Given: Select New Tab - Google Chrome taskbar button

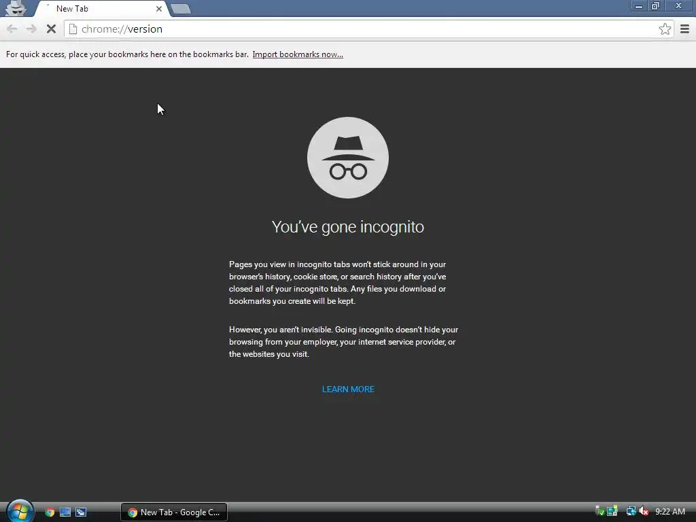Looking at the screenshot, I should [x=174, y=512].
